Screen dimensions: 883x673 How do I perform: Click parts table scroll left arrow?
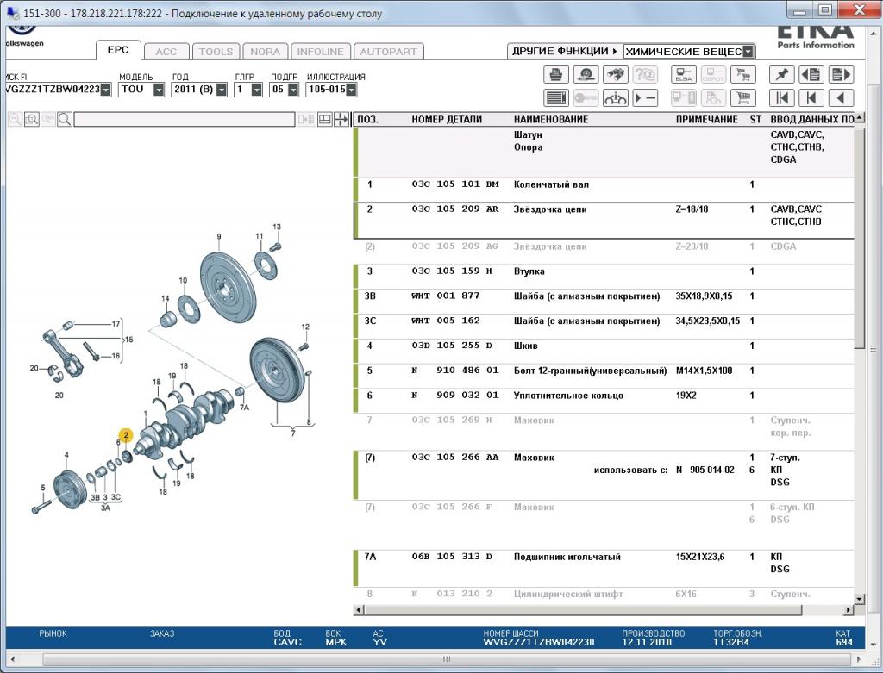point(359,609)
